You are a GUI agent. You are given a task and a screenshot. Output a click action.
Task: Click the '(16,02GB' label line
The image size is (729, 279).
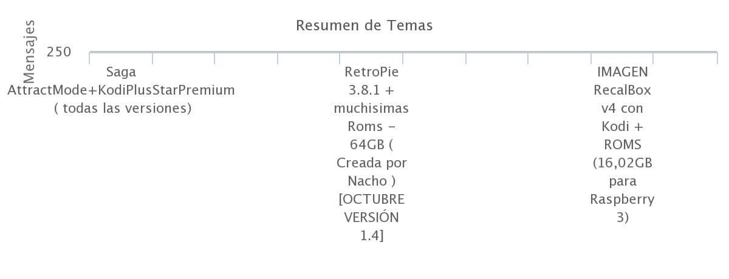point(622,163)
